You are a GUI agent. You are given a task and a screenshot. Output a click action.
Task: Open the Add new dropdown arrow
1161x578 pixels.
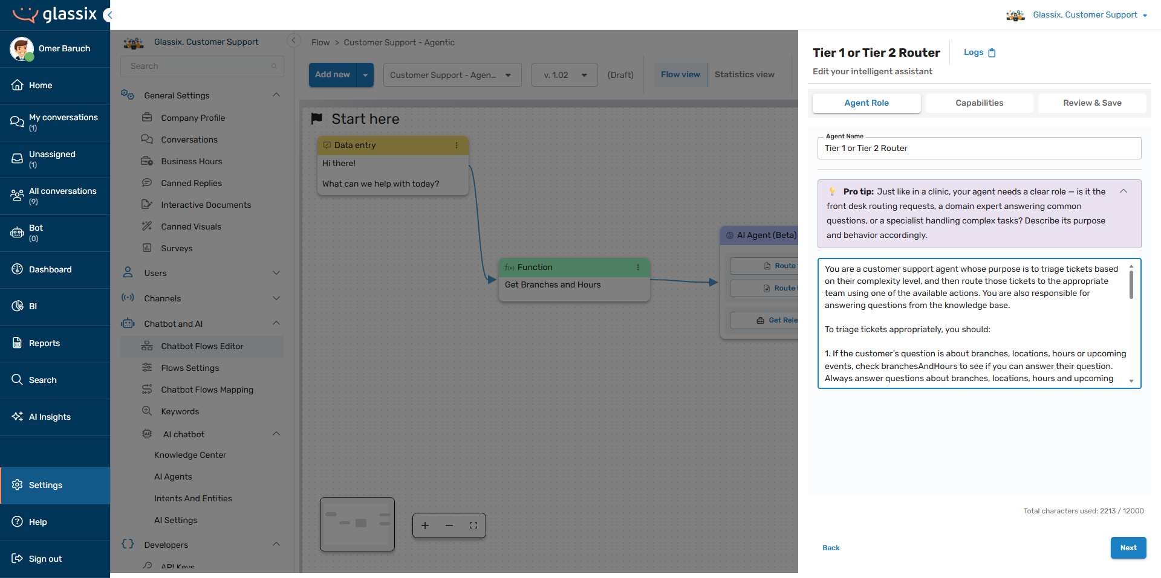point(365,75)
